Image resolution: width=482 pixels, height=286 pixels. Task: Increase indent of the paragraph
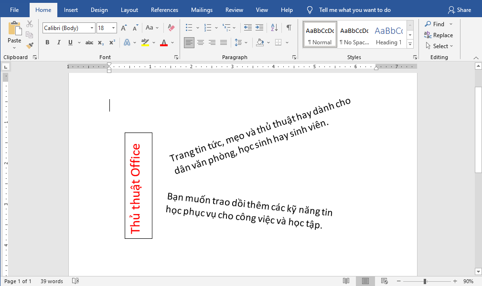[259, 28]
